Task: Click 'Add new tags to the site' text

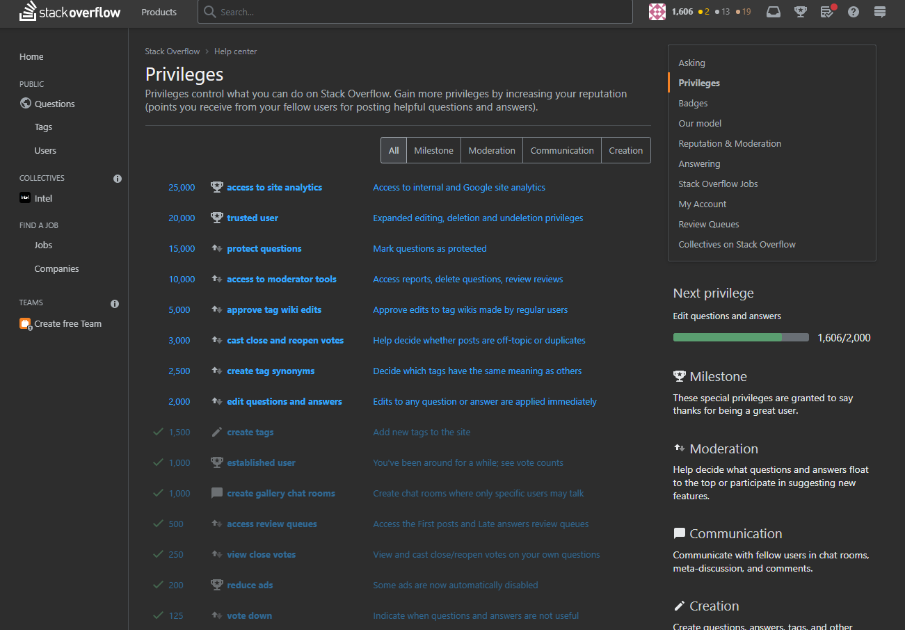Action: point(422,432)
